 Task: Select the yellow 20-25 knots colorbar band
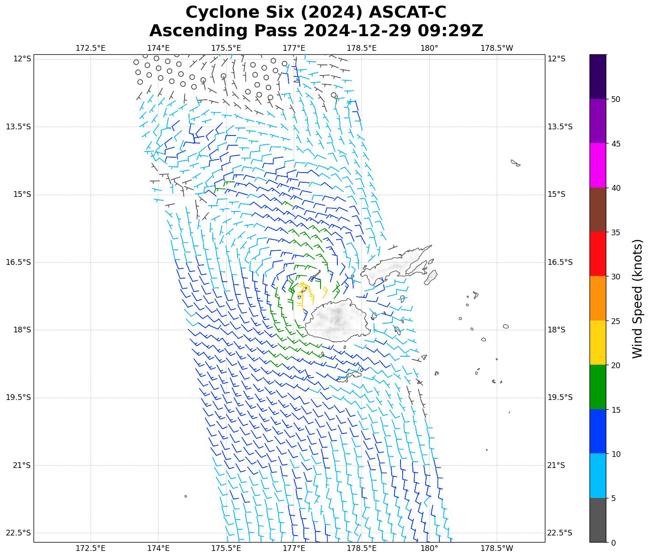(598, 343)
